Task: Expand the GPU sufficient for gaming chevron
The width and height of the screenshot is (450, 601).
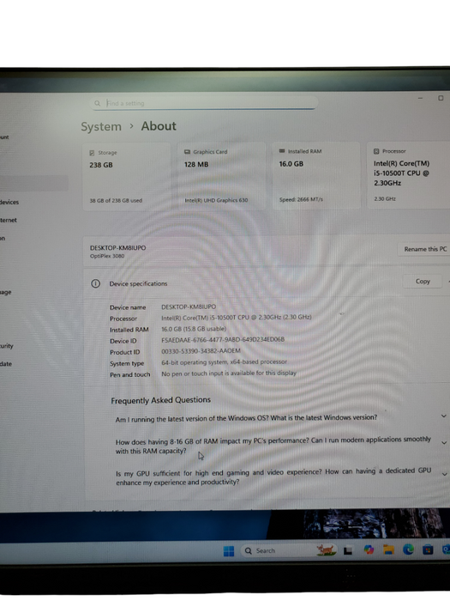Action: click(x=445, y=474)
